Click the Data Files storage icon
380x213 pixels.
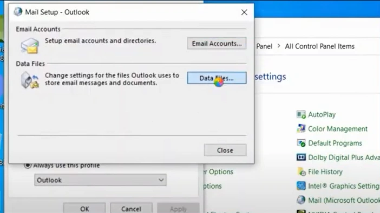tap(30, 80)
